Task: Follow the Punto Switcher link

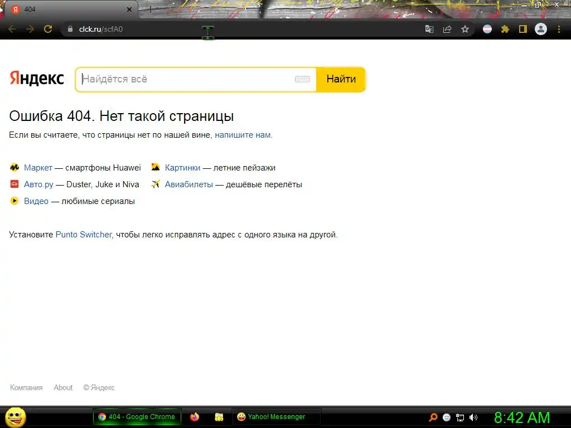Action: coord(84,235)
